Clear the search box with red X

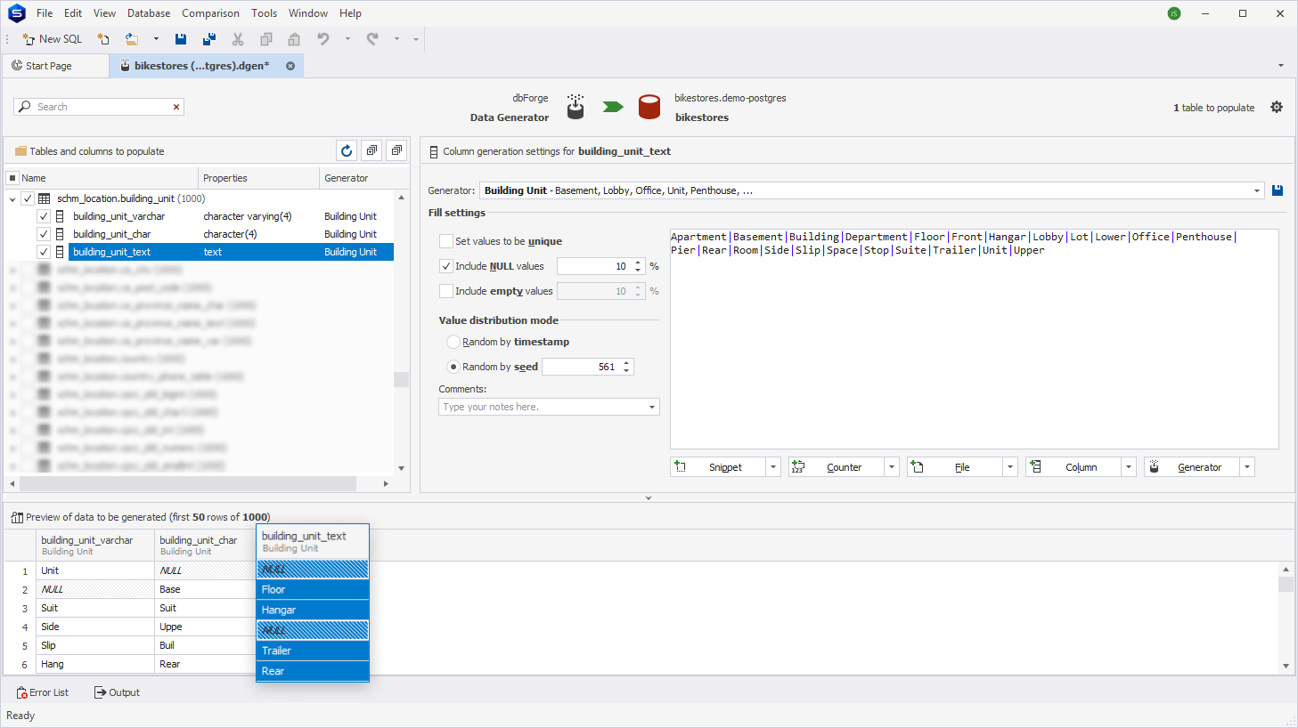(176, 107)
